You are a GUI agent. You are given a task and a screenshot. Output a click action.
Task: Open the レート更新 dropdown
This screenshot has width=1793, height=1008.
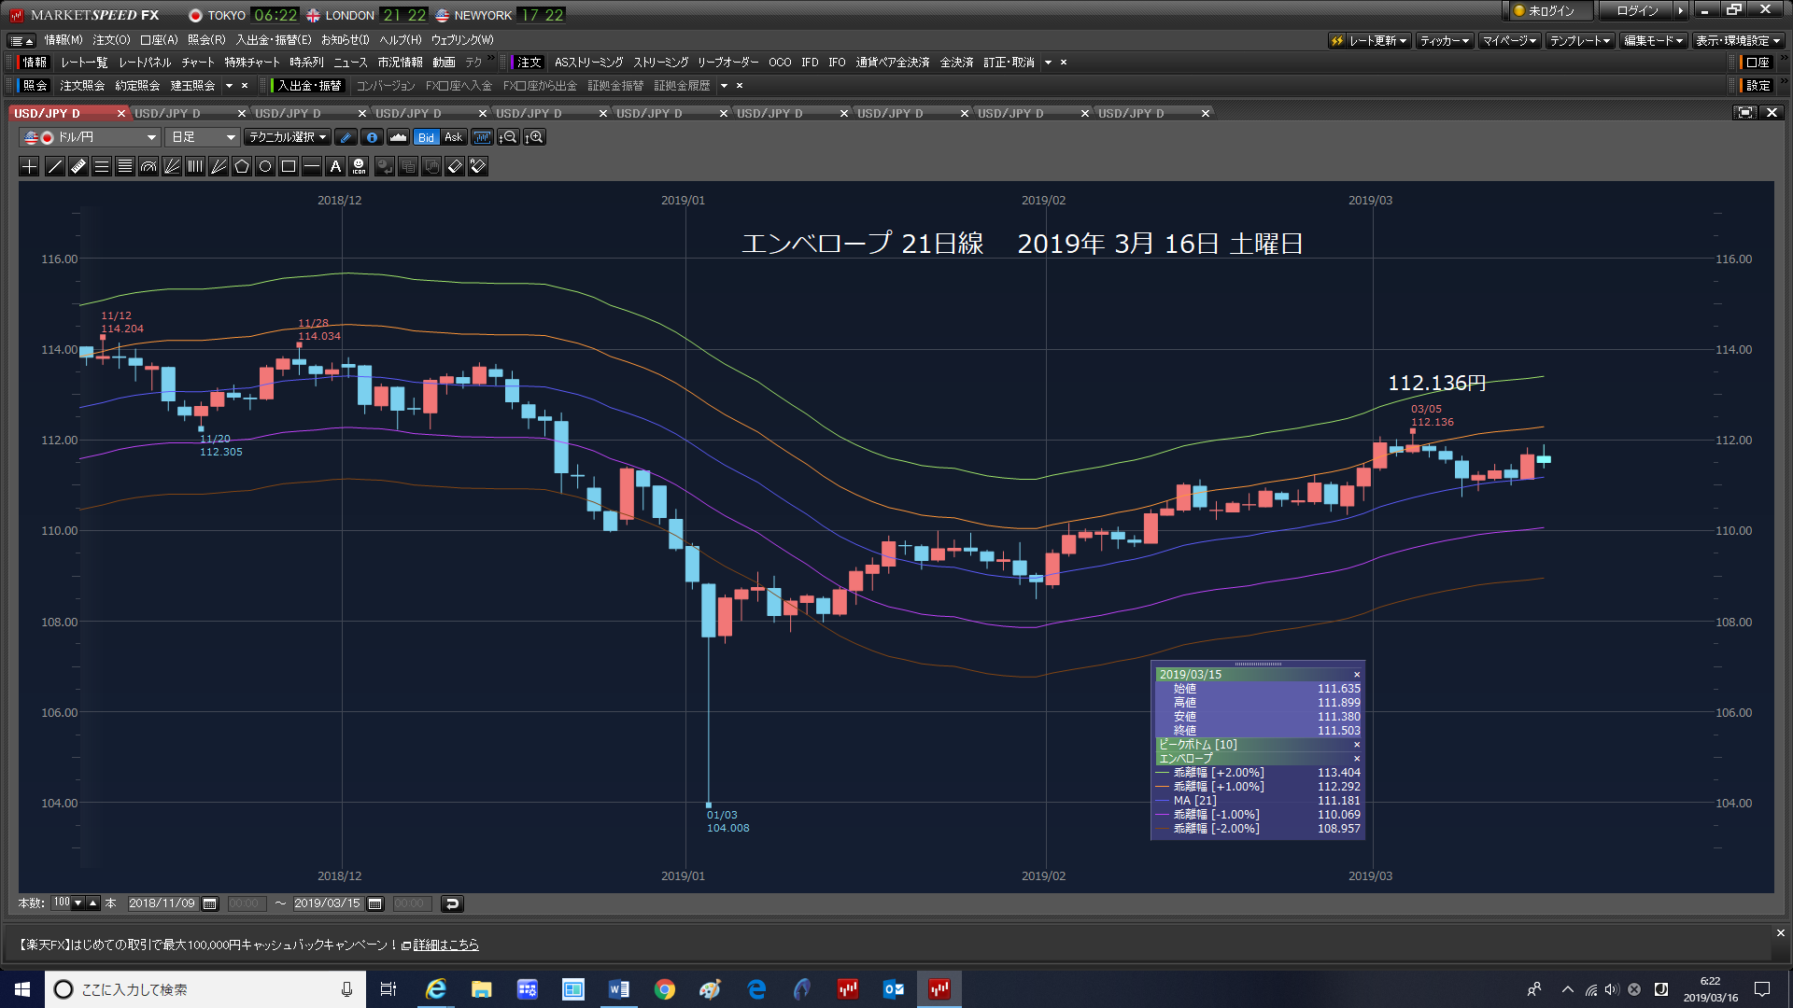tap(1370, 40)
